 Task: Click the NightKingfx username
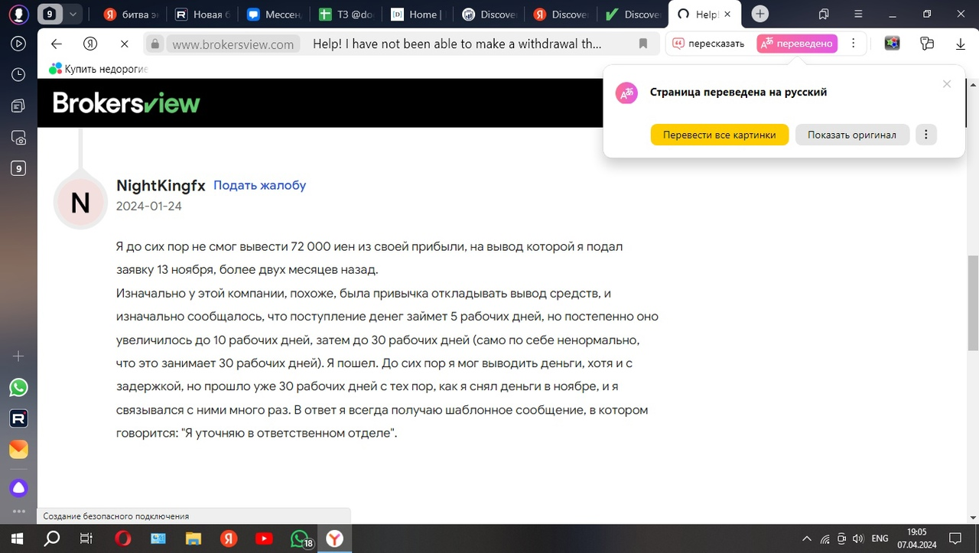[161, 185]
